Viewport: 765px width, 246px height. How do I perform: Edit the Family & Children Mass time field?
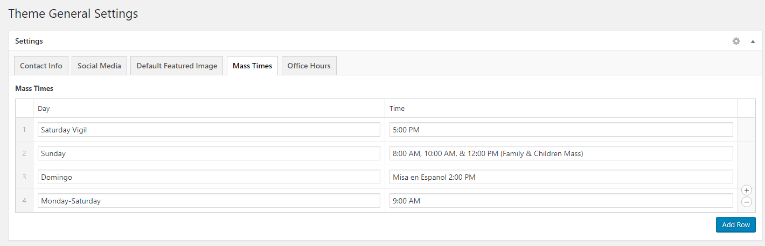(561, 153)
